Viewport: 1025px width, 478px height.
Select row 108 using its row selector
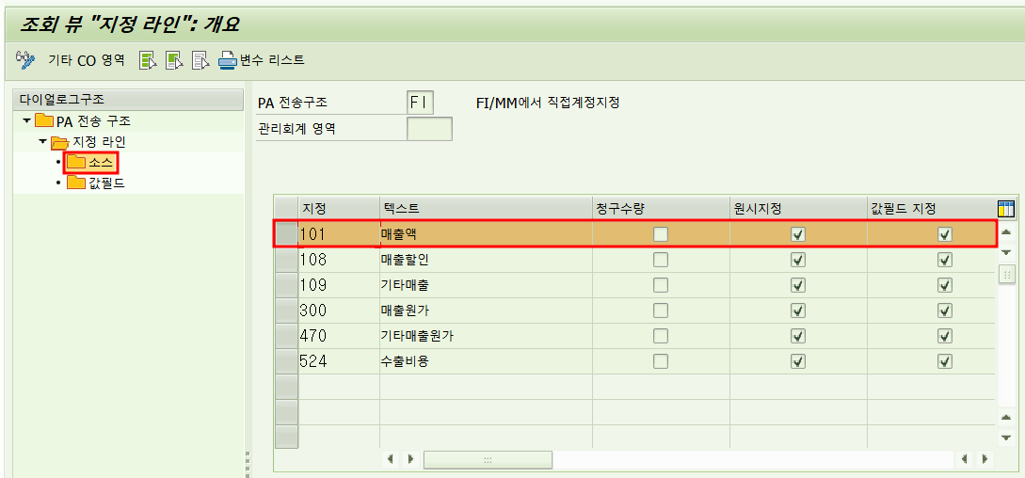coord(286,260)
